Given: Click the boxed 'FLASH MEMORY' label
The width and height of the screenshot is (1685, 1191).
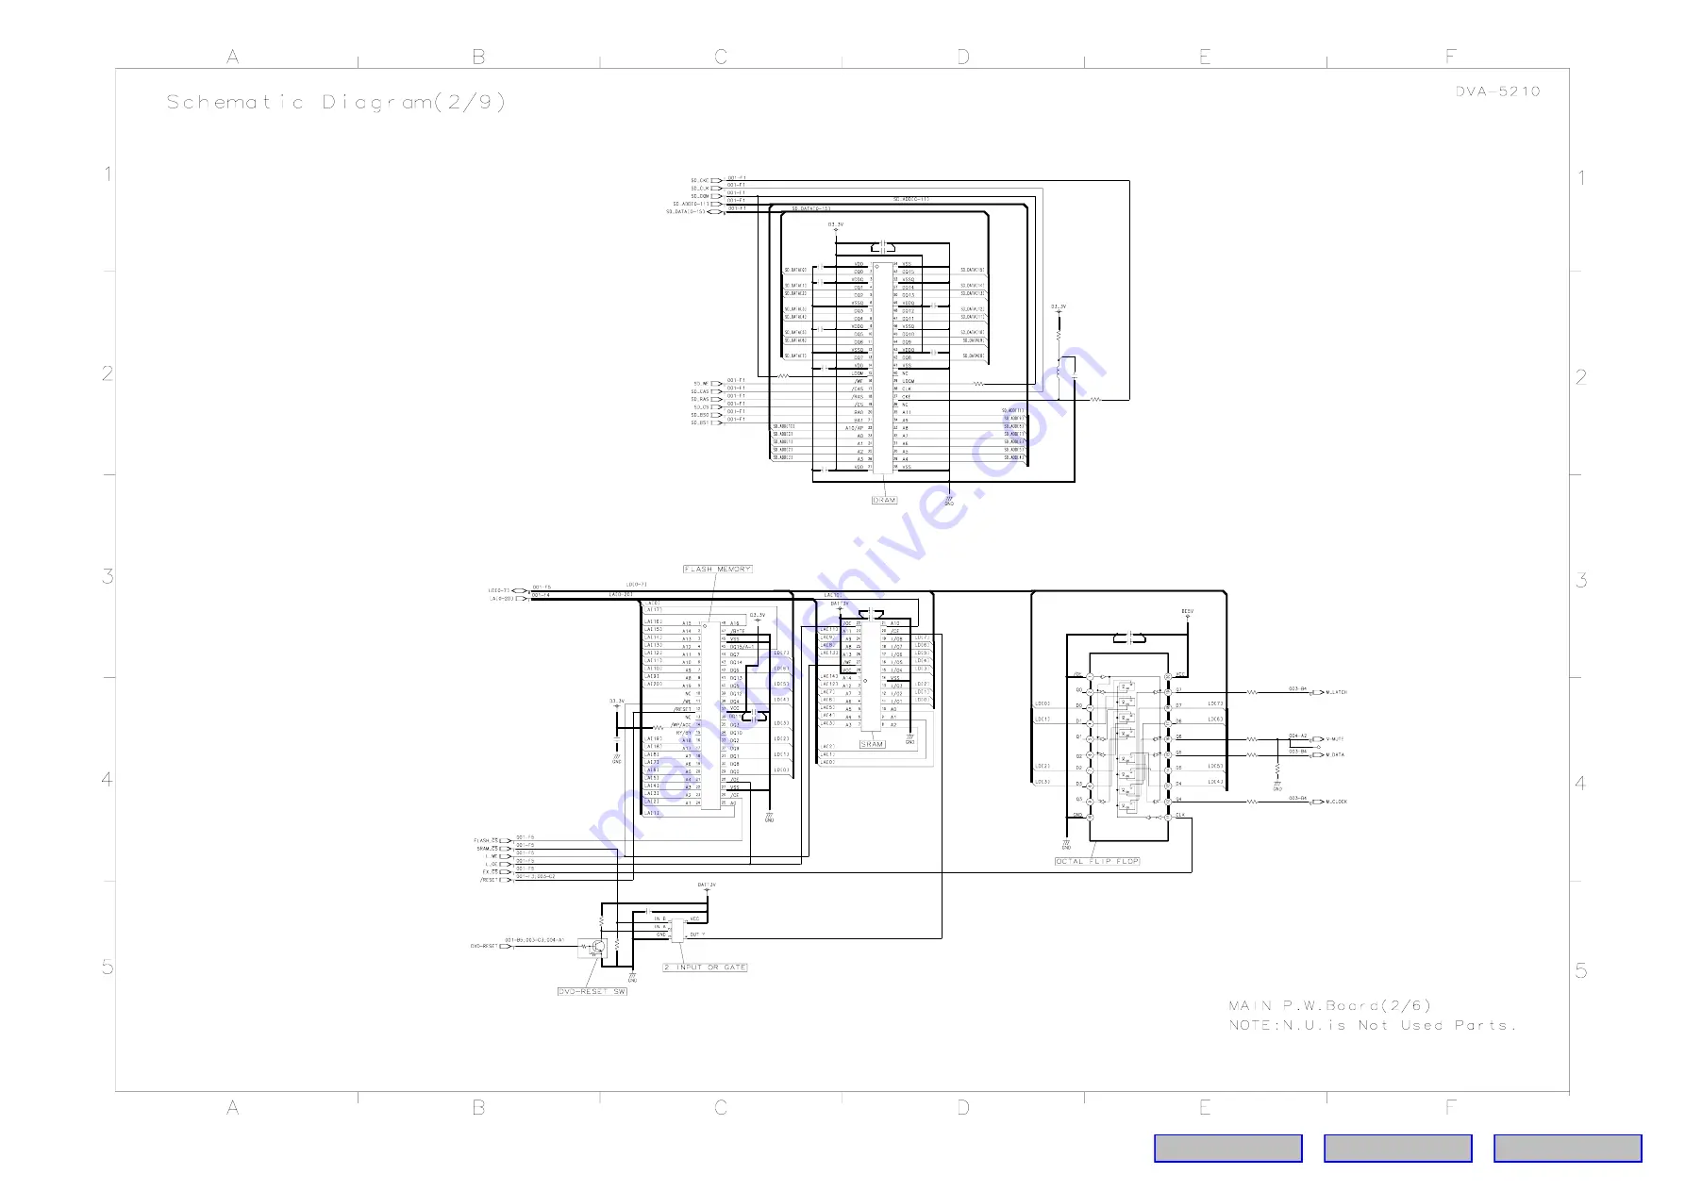Looking at the screenshot, I should pos(718,569).
